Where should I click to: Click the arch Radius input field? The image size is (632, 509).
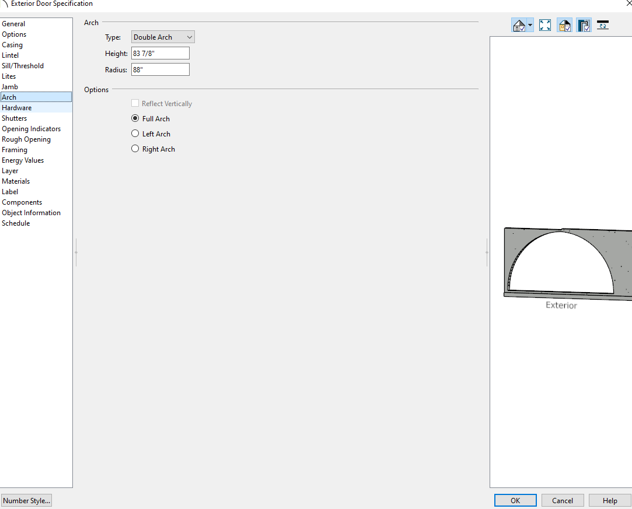[160, 69]
